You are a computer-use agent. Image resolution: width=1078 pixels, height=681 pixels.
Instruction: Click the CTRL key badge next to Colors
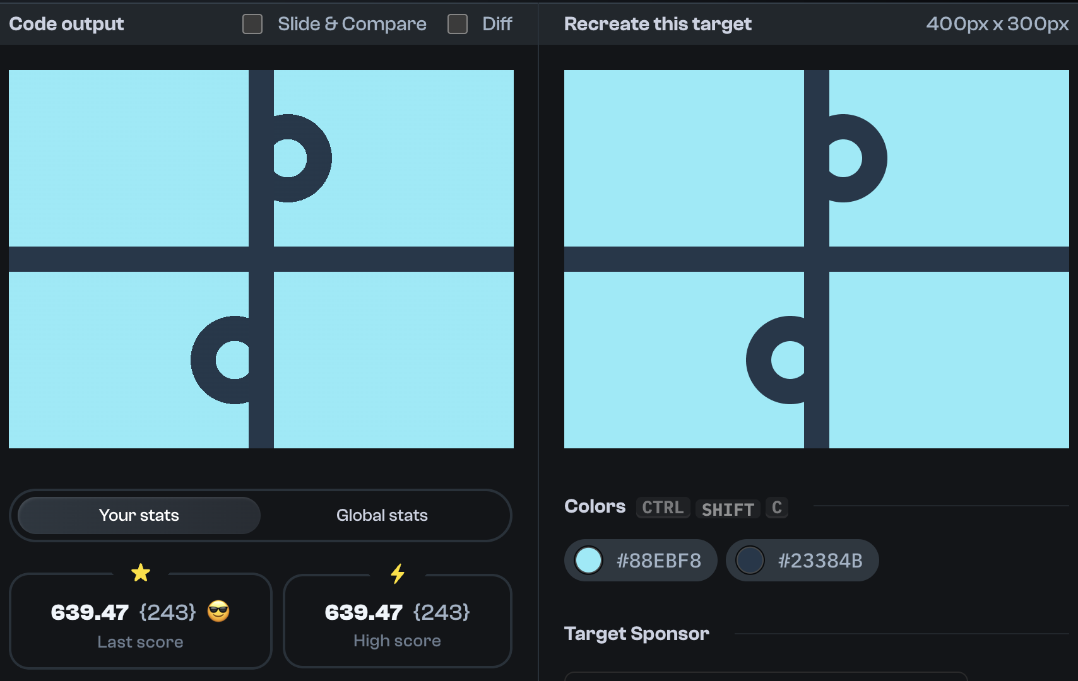663,508
